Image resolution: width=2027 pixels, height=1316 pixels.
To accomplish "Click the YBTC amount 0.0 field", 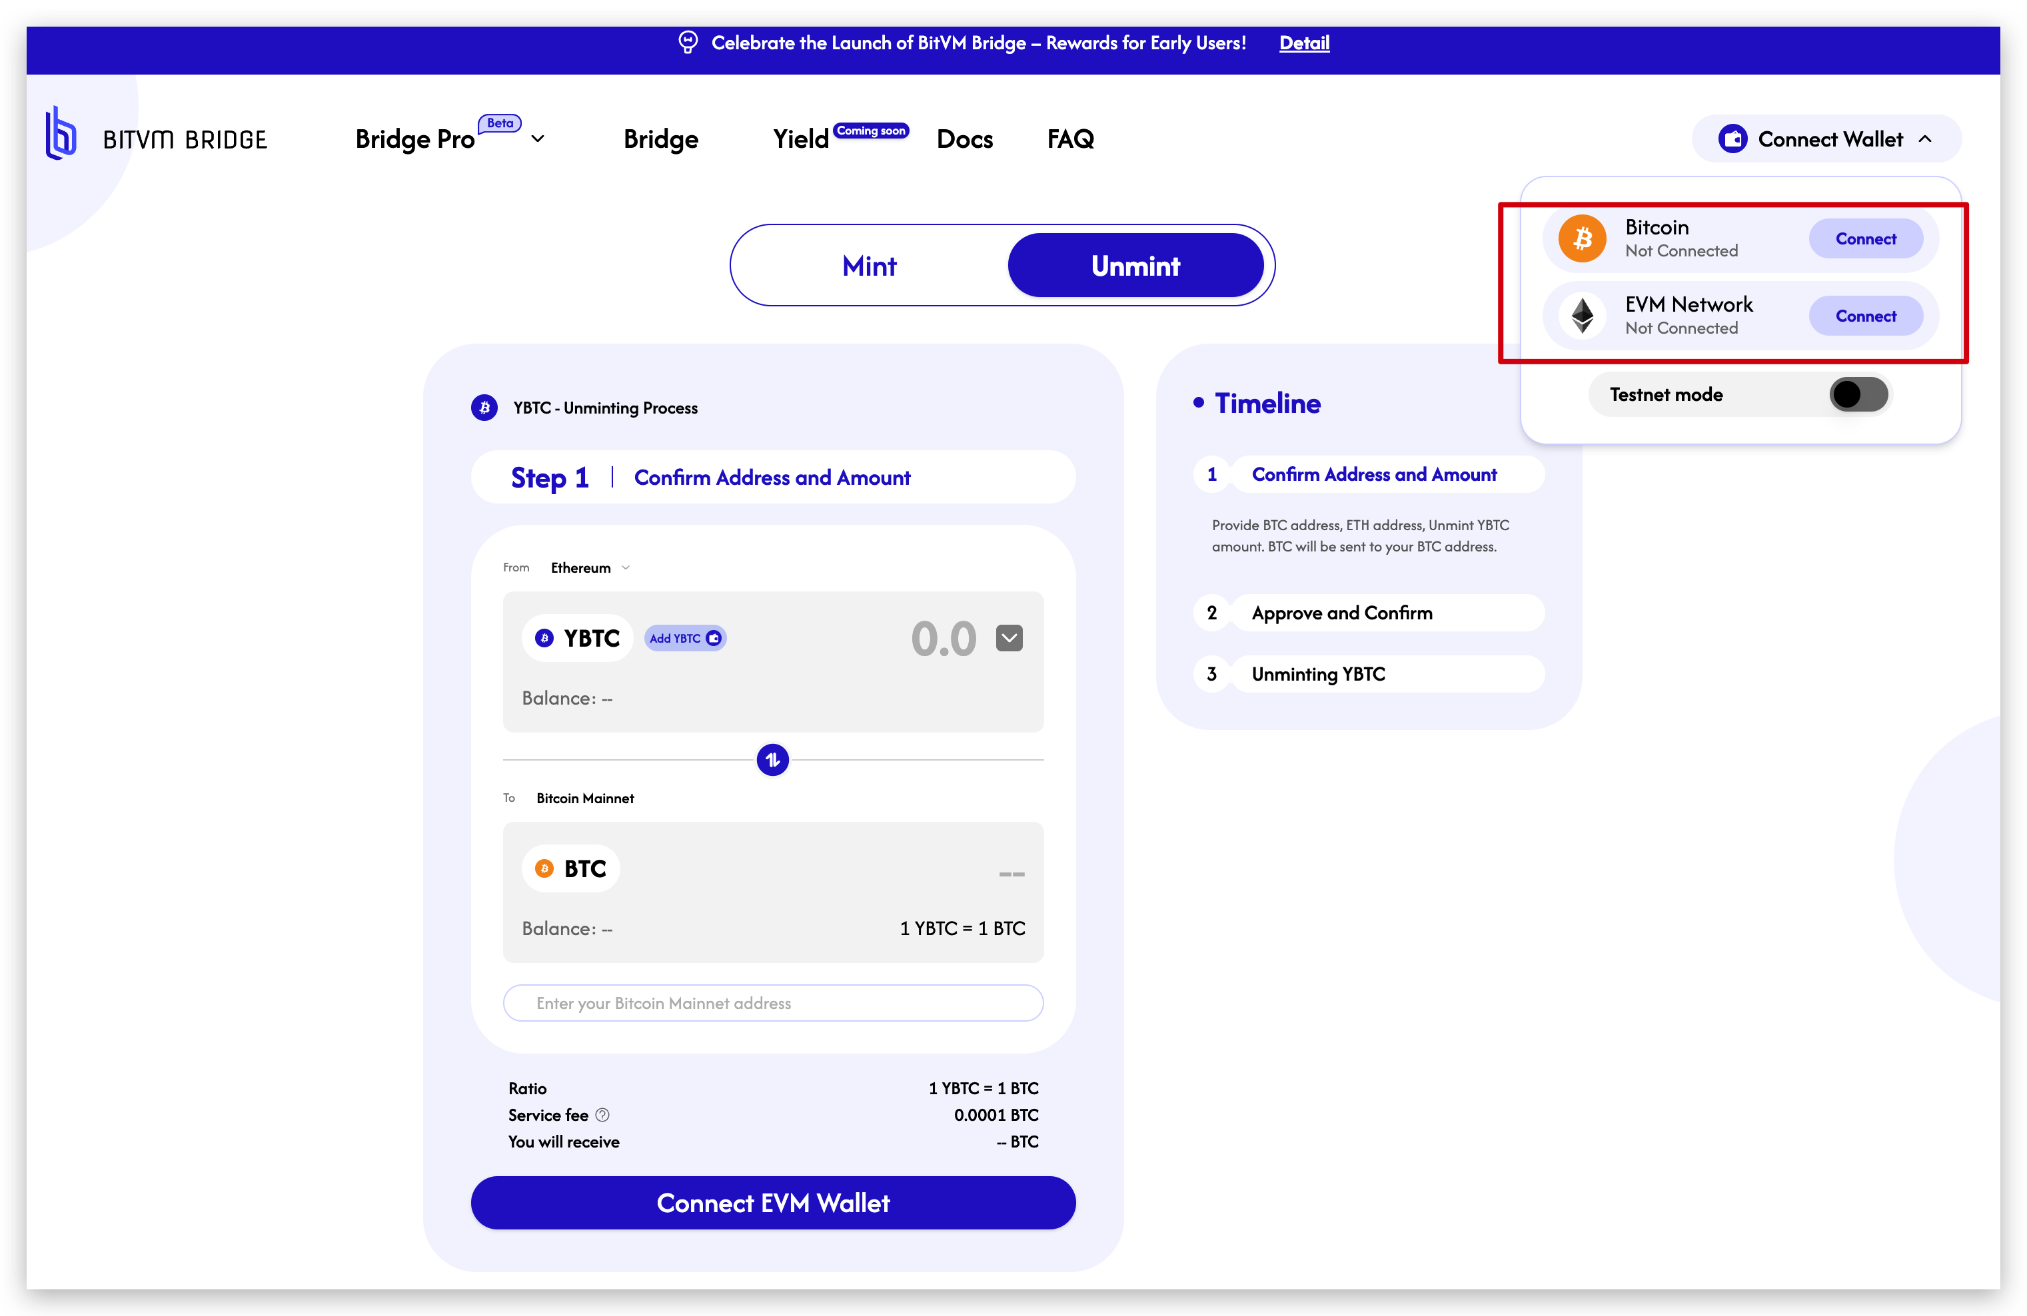I will point(943,639).
